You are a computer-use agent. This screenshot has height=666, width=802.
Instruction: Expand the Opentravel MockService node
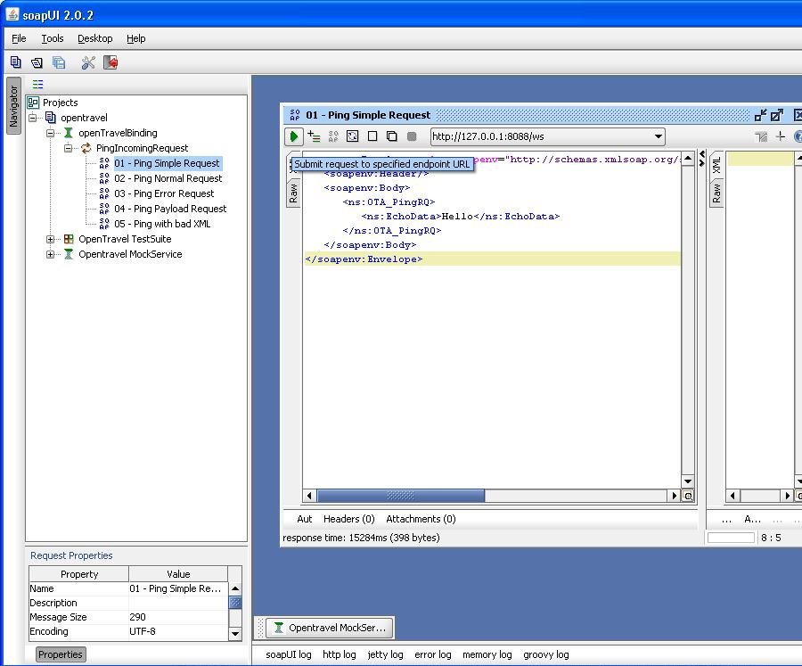coord(50,254)
